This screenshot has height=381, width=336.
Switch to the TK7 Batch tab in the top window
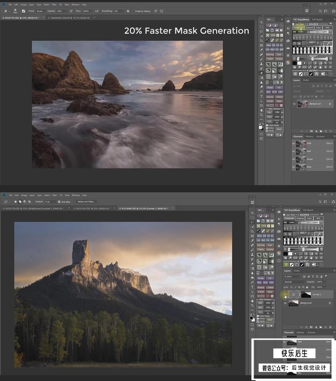click(317, 19)
